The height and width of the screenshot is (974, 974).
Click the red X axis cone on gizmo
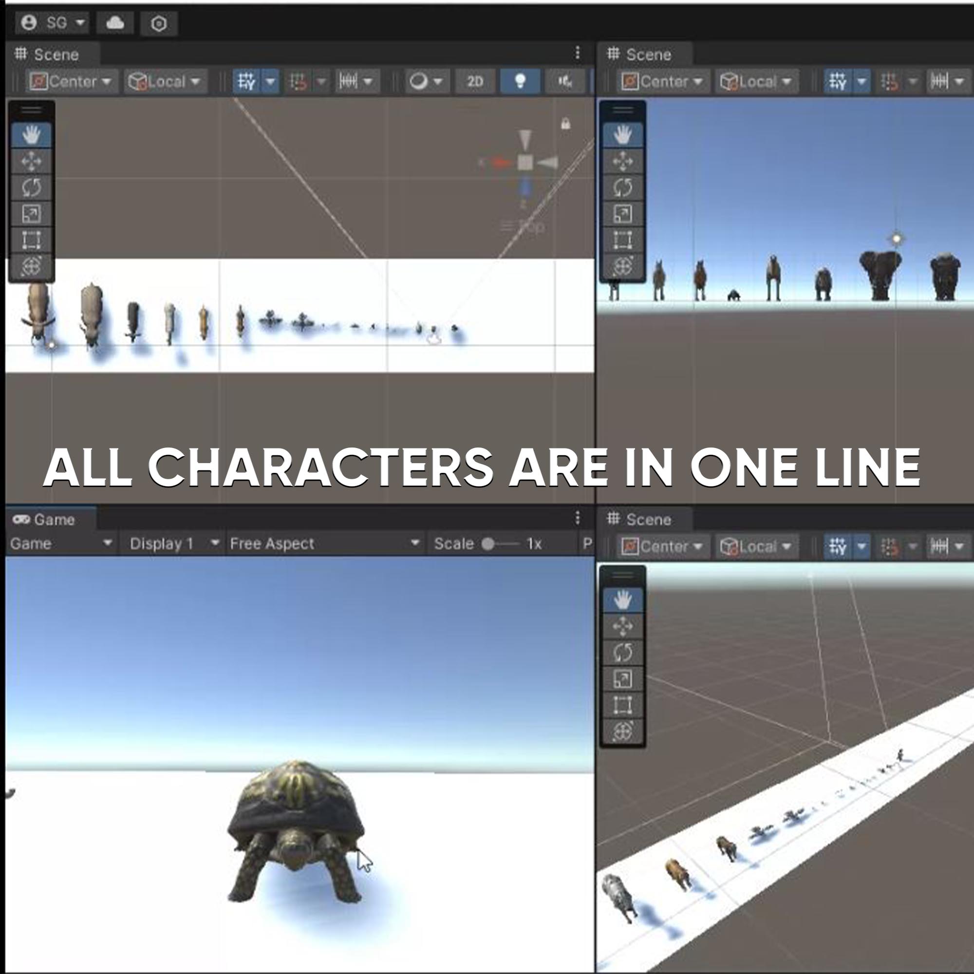click(x=501, y=162)
